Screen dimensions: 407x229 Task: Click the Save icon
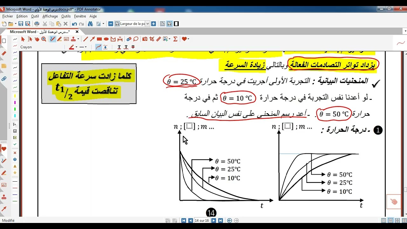pos(21,24)
